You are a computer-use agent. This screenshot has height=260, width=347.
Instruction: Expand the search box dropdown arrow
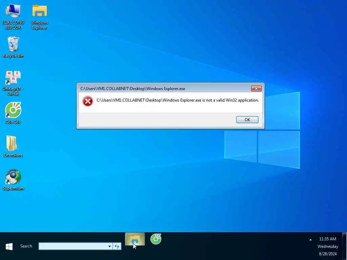pos(109,246)
